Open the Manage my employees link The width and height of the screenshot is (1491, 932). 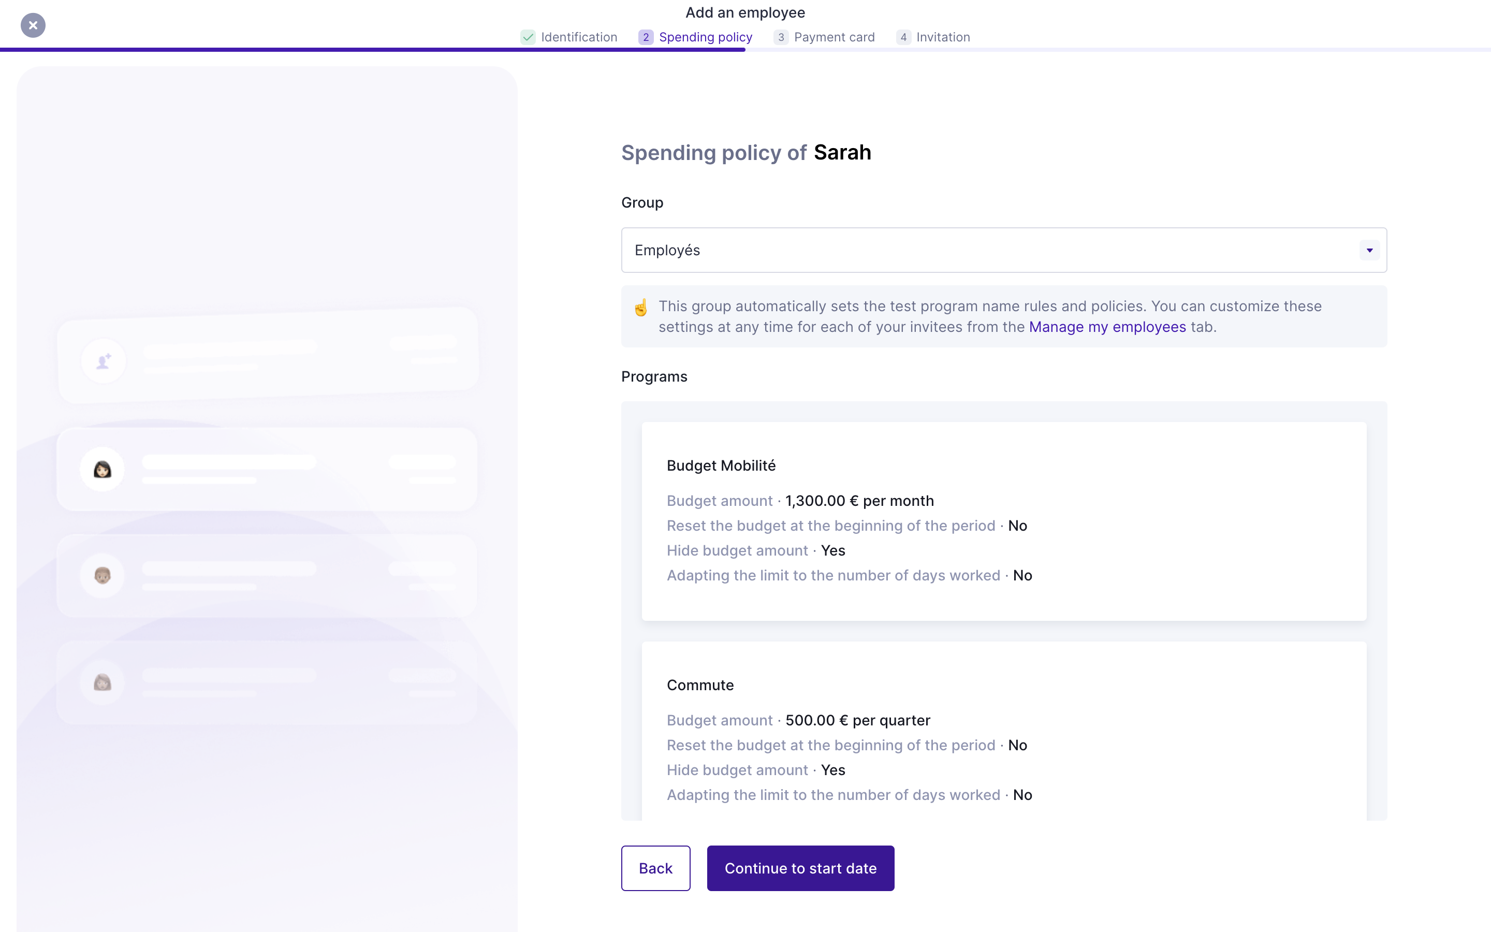point(1106,327)
